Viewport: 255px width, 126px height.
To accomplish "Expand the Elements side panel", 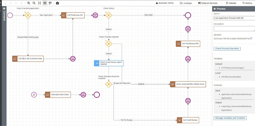I will coord(4,8).
